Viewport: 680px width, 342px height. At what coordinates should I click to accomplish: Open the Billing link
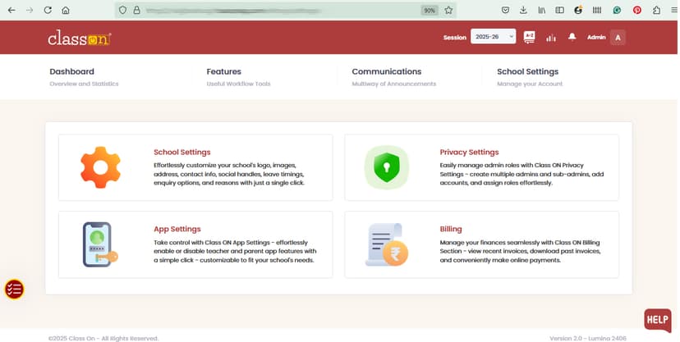pyautogui.click(x=451, y=229)
